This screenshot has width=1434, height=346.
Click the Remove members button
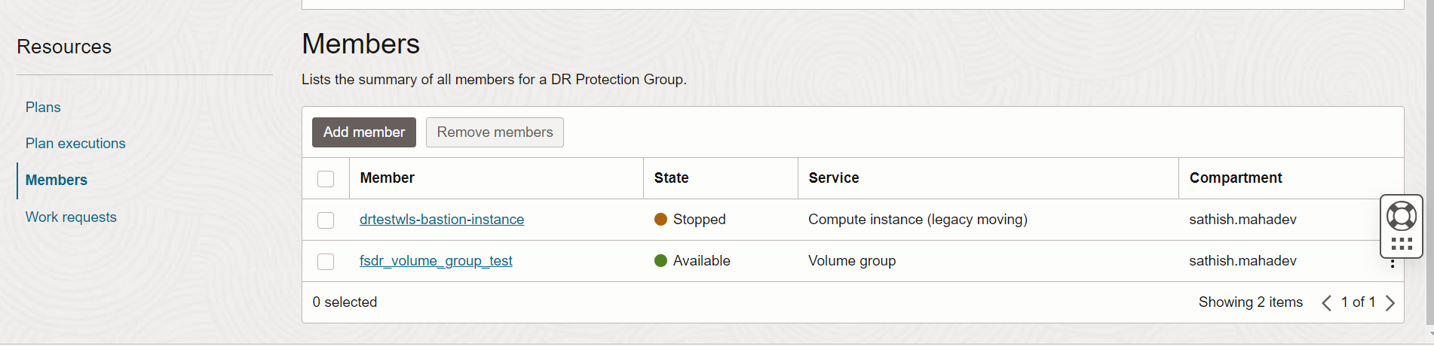pyautogui.click(x=495, y=132)
